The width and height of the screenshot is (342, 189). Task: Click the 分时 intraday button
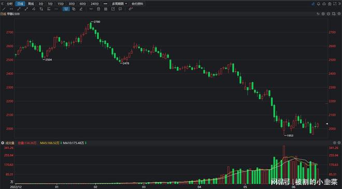9,4
